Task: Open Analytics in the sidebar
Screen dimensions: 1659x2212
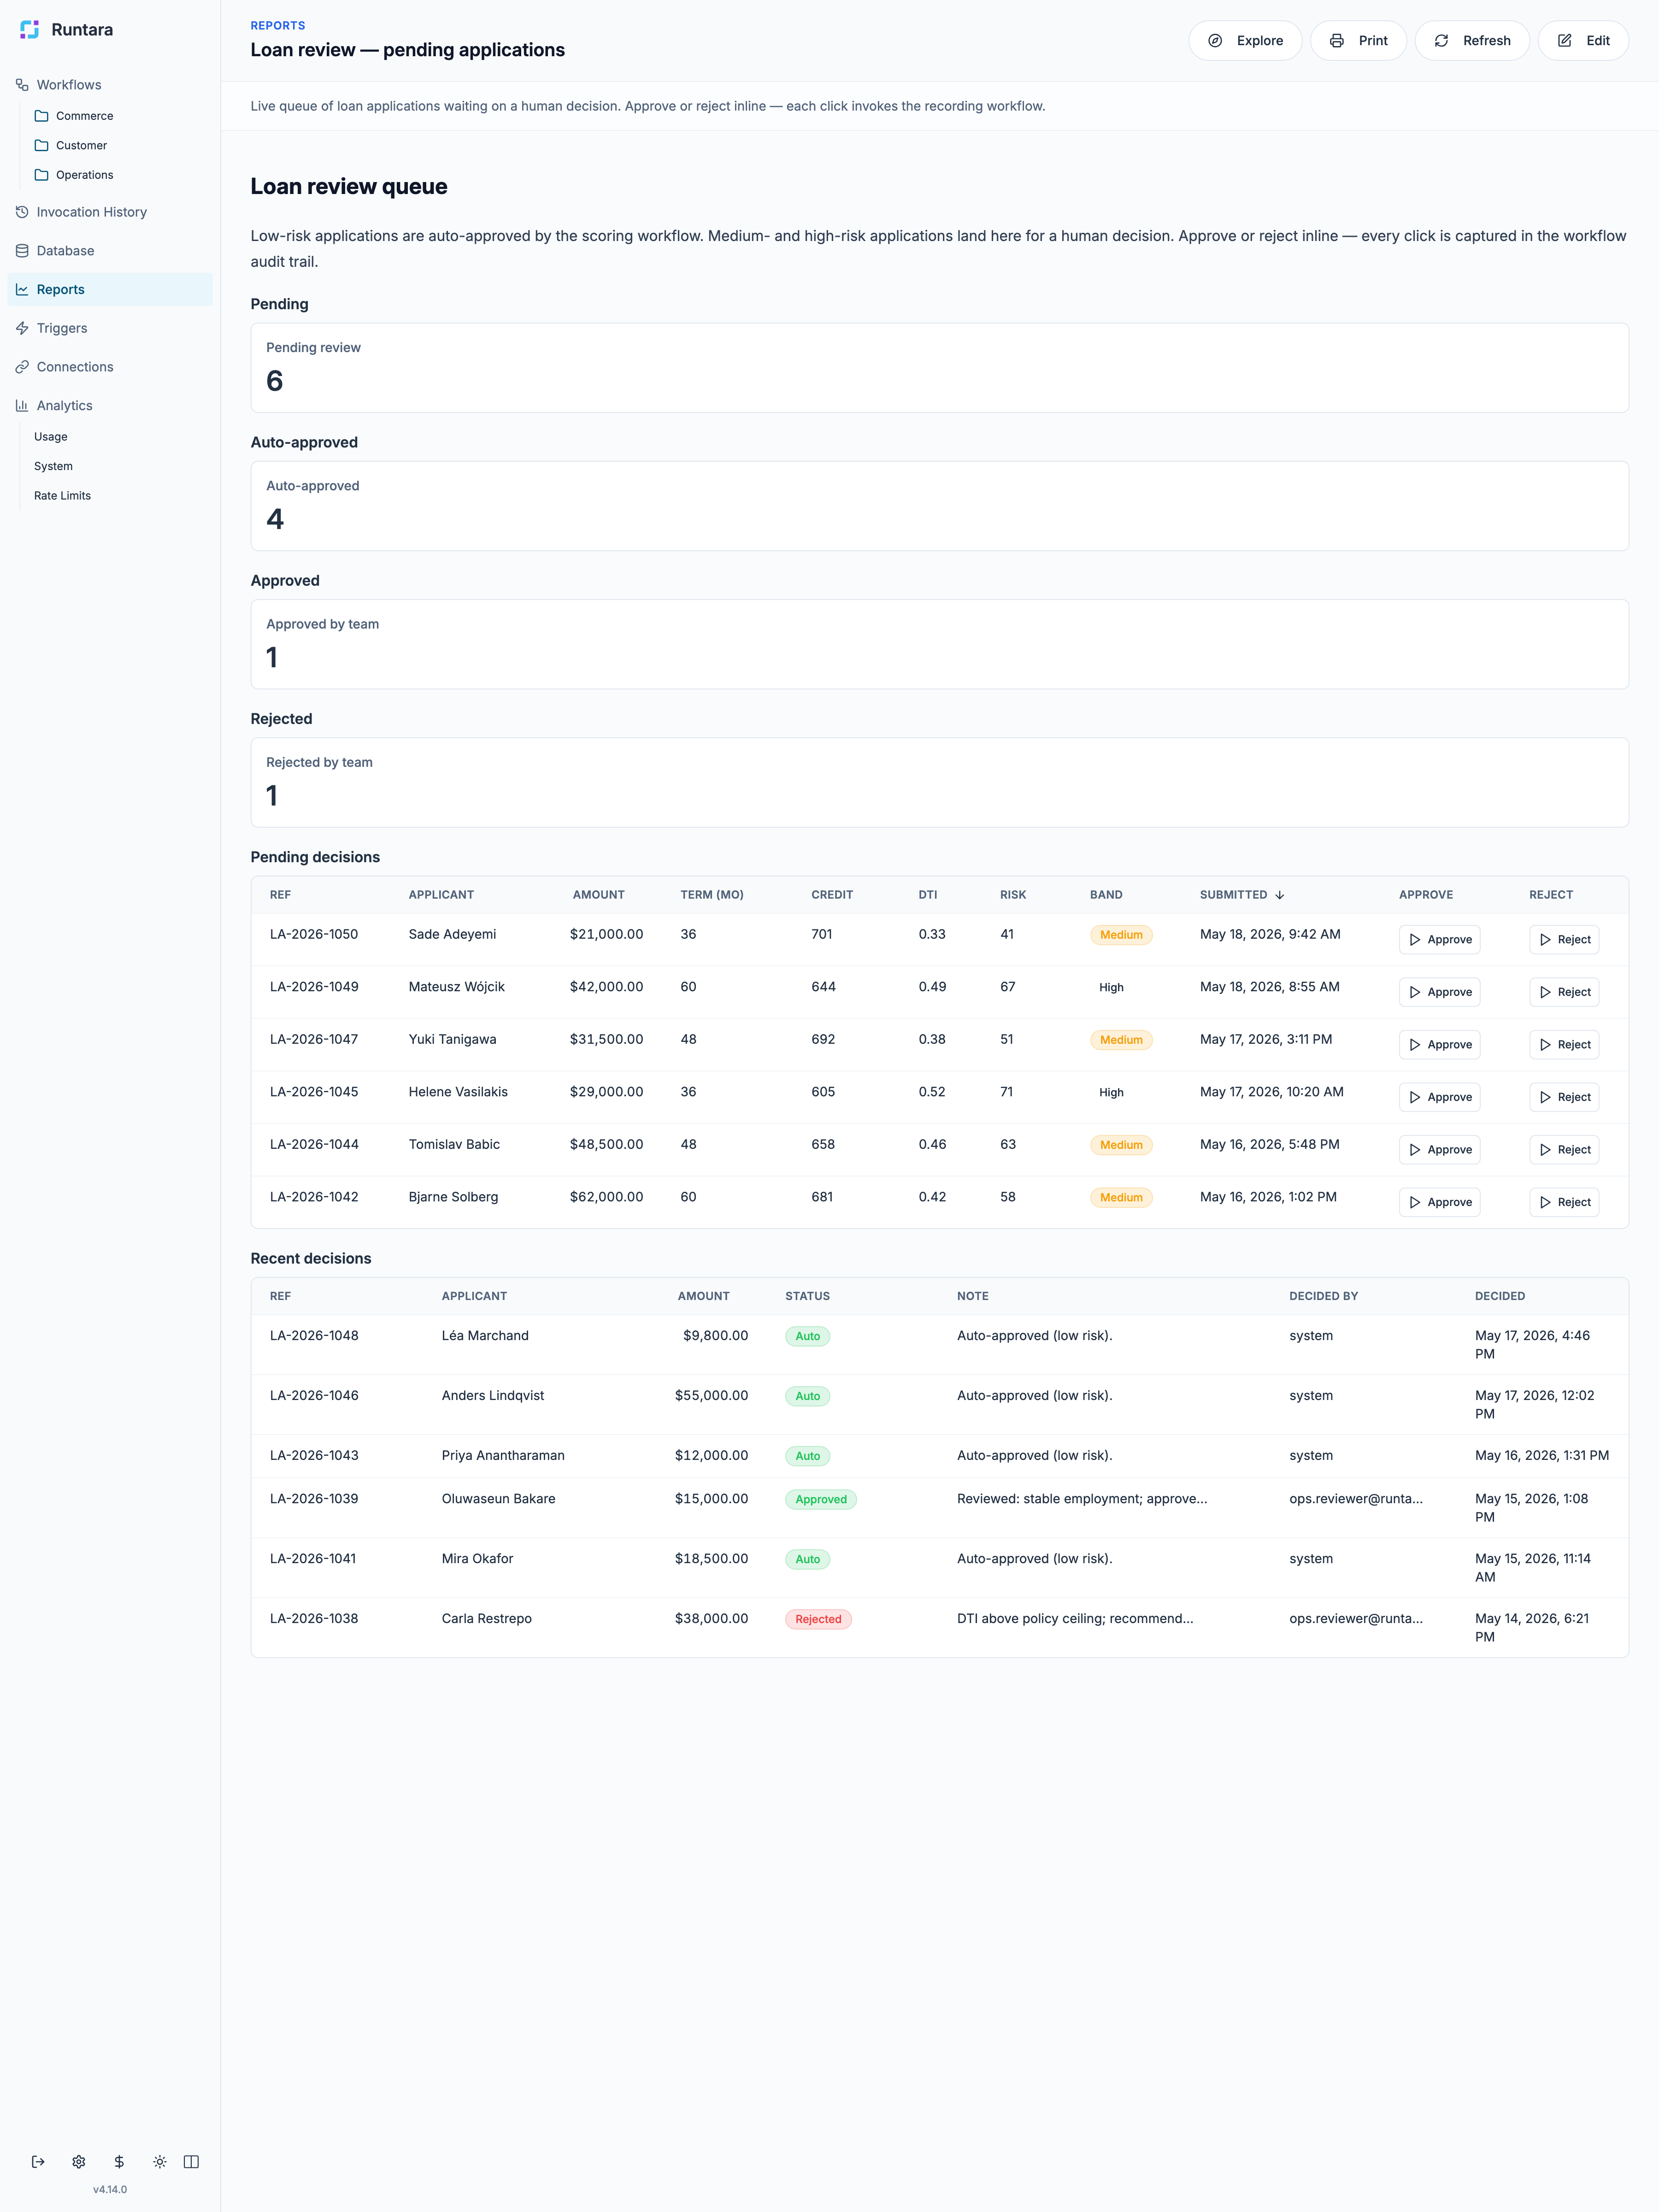Action: tap(55, 405)
